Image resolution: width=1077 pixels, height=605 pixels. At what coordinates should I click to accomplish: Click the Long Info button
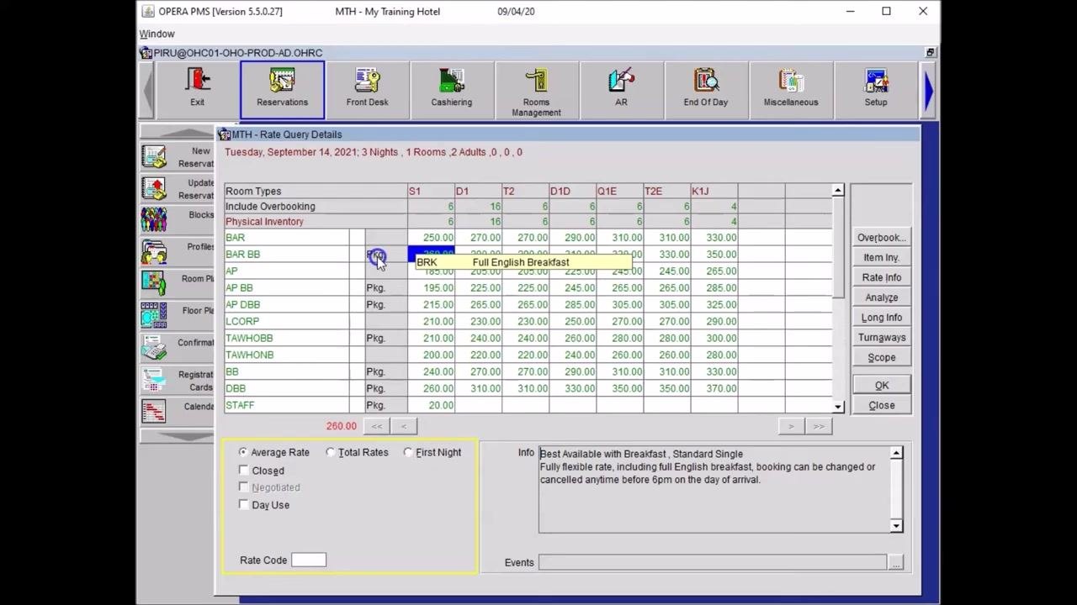(881, 318)
